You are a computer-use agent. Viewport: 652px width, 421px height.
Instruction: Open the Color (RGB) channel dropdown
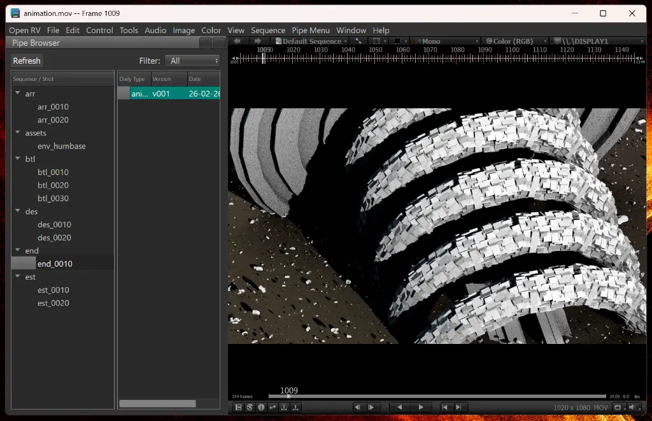coord(516,41)
